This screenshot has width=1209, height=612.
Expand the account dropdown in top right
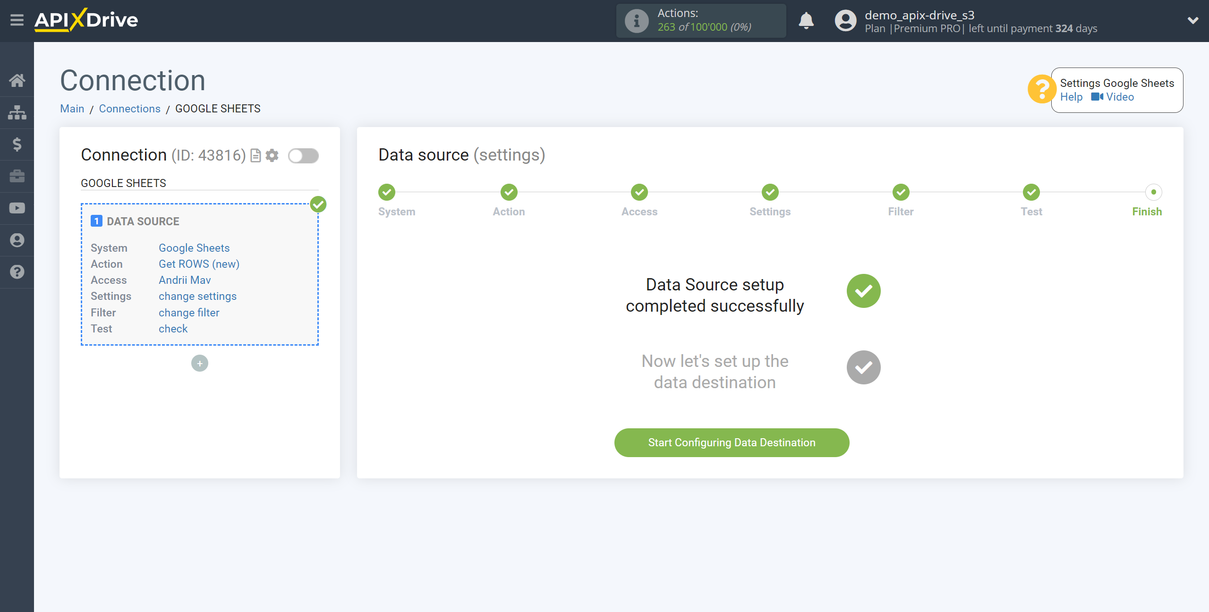pyautogui.click(x=1192, y=21)
